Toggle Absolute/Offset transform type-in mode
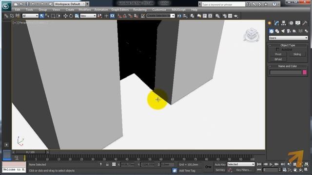The width and height of the screenshot is (312, 175). [114, 164]
